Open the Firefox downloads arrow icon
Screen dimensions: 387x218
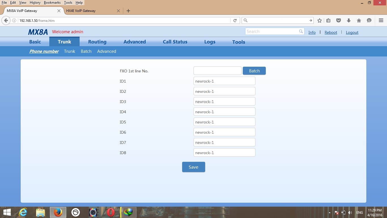click(x=349, y=20)
